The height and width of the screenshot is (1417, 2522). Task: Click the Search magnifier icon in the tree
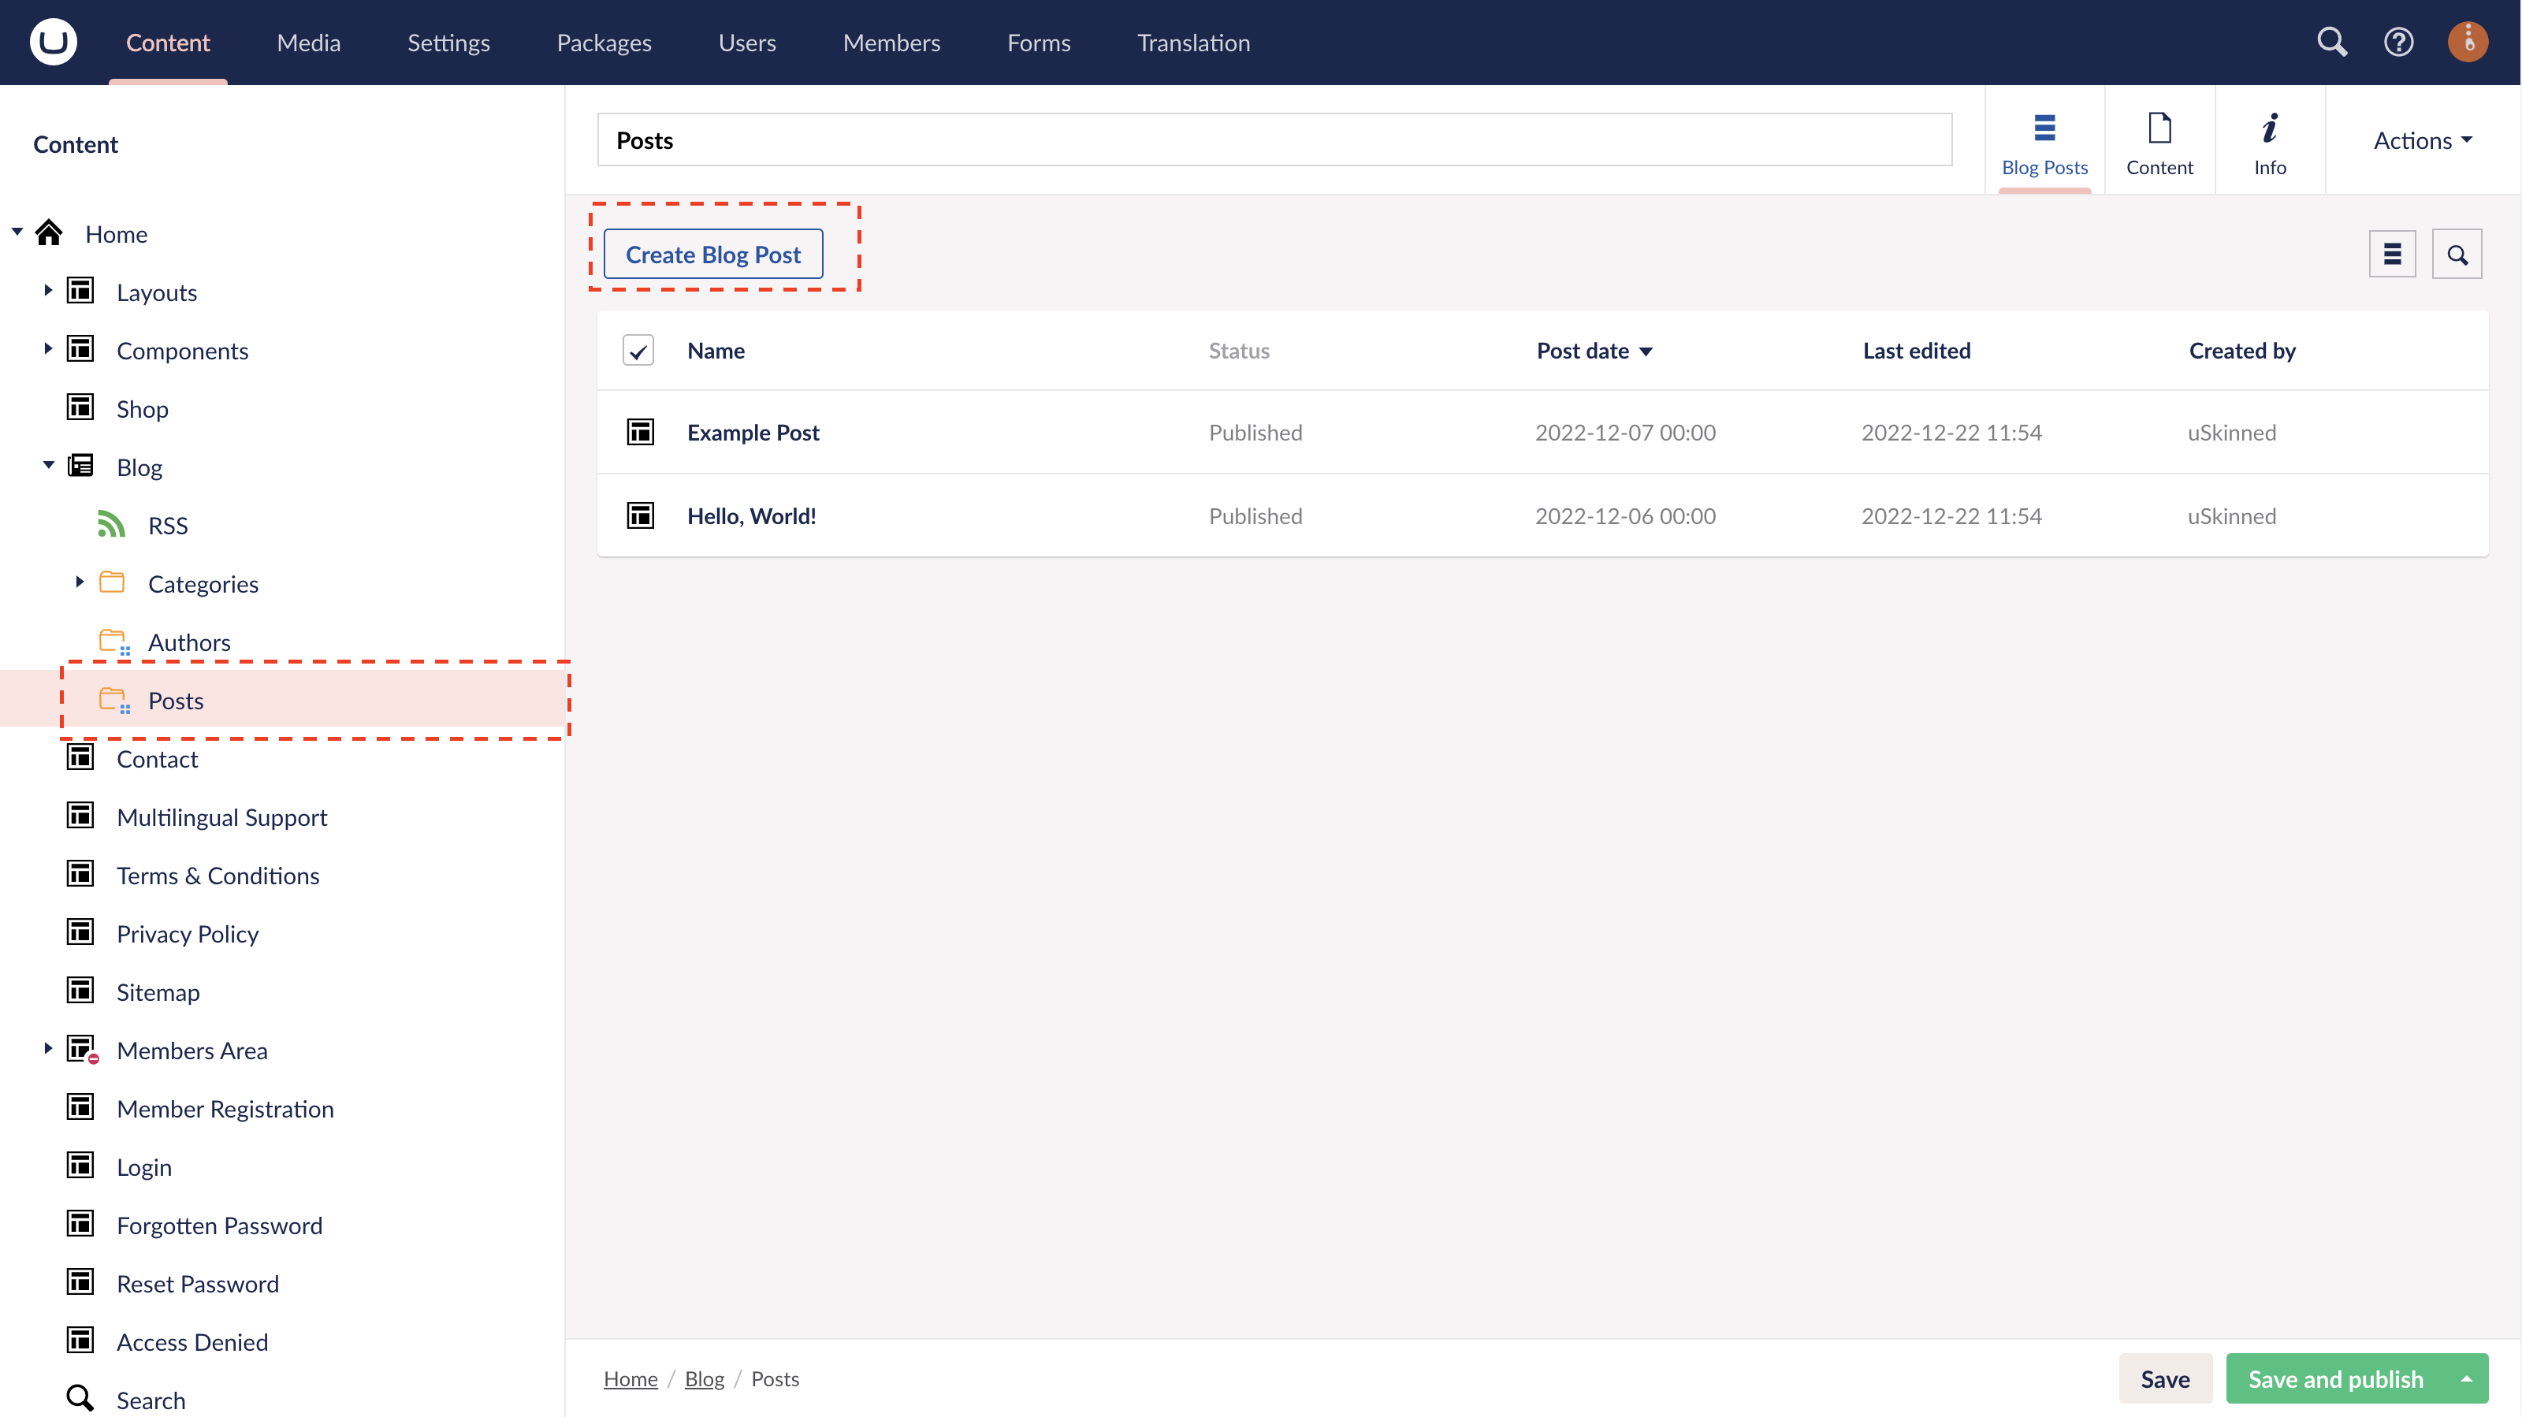80,1398
